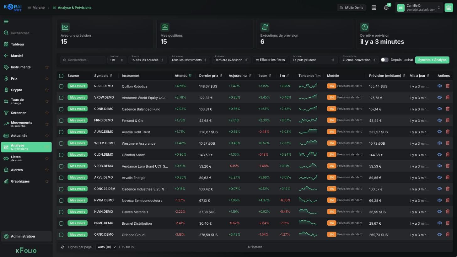
Task: Sort by Prévision (médiane) column icon
Action: coord(404,76)
